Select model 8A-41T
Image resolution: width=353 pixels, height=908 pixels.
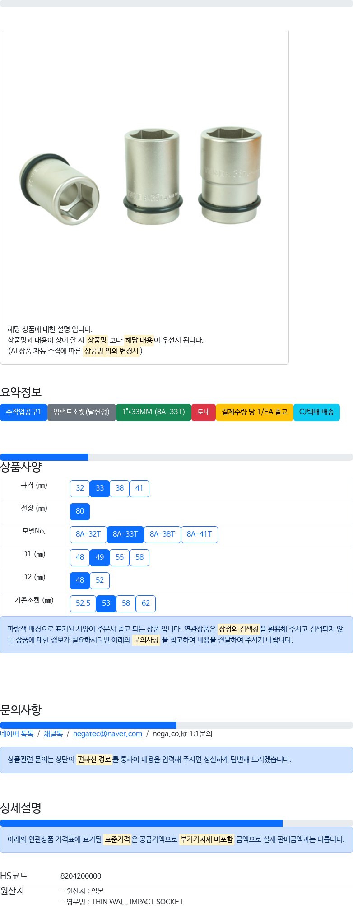(x=200, y=534)
